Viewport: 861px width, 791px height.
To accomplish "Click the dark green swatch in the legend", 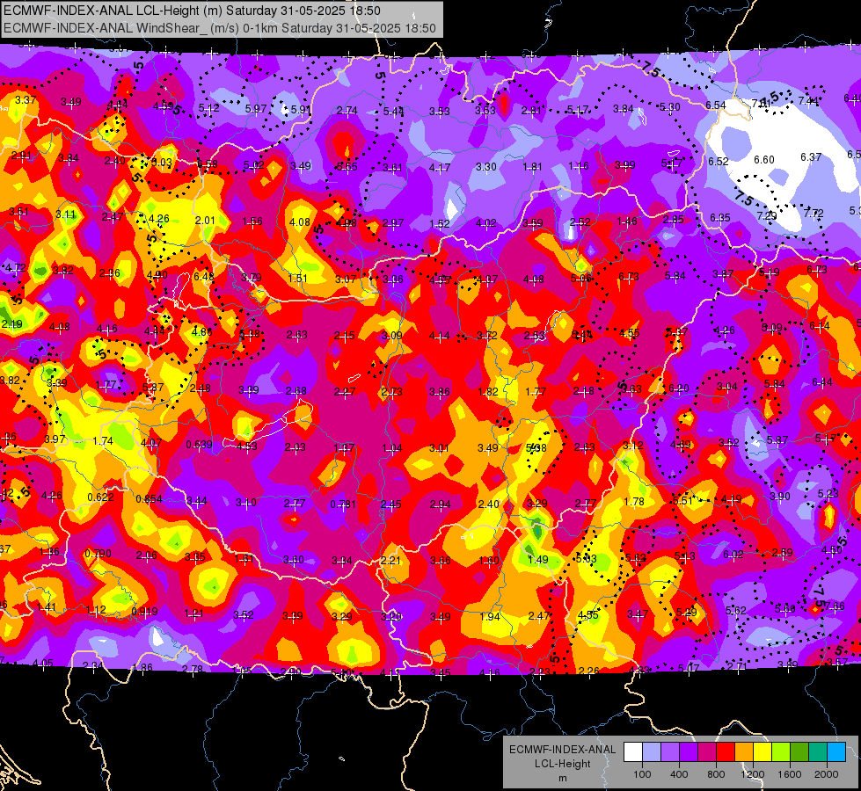I will pyautogui.click(x=799, y=752).
